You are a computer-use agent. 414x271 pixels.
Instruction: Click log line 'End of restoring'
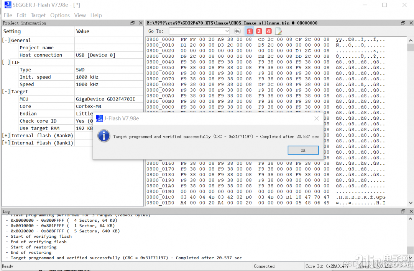[x=31, y=253]
